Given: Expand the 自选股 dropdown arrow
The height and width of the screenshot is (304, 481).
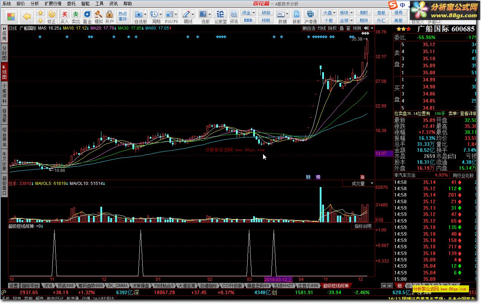Looking at the screenshot, I should (145, 14).
